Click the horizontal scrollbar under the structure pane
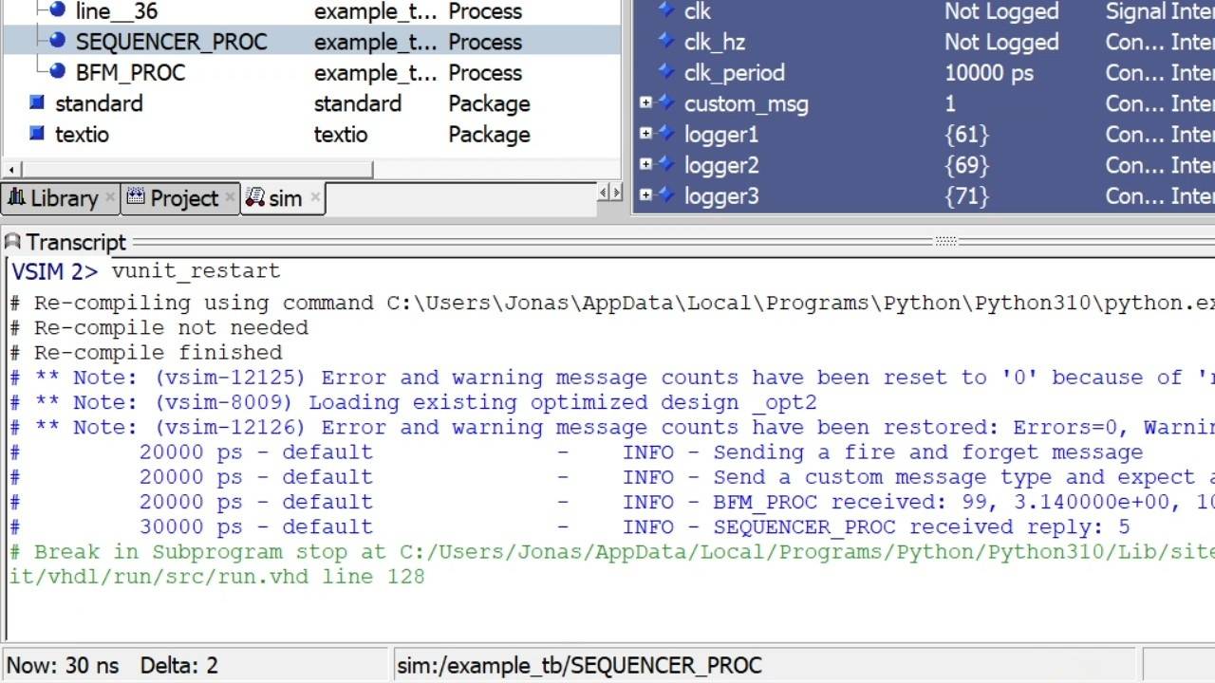 point(190,169)
